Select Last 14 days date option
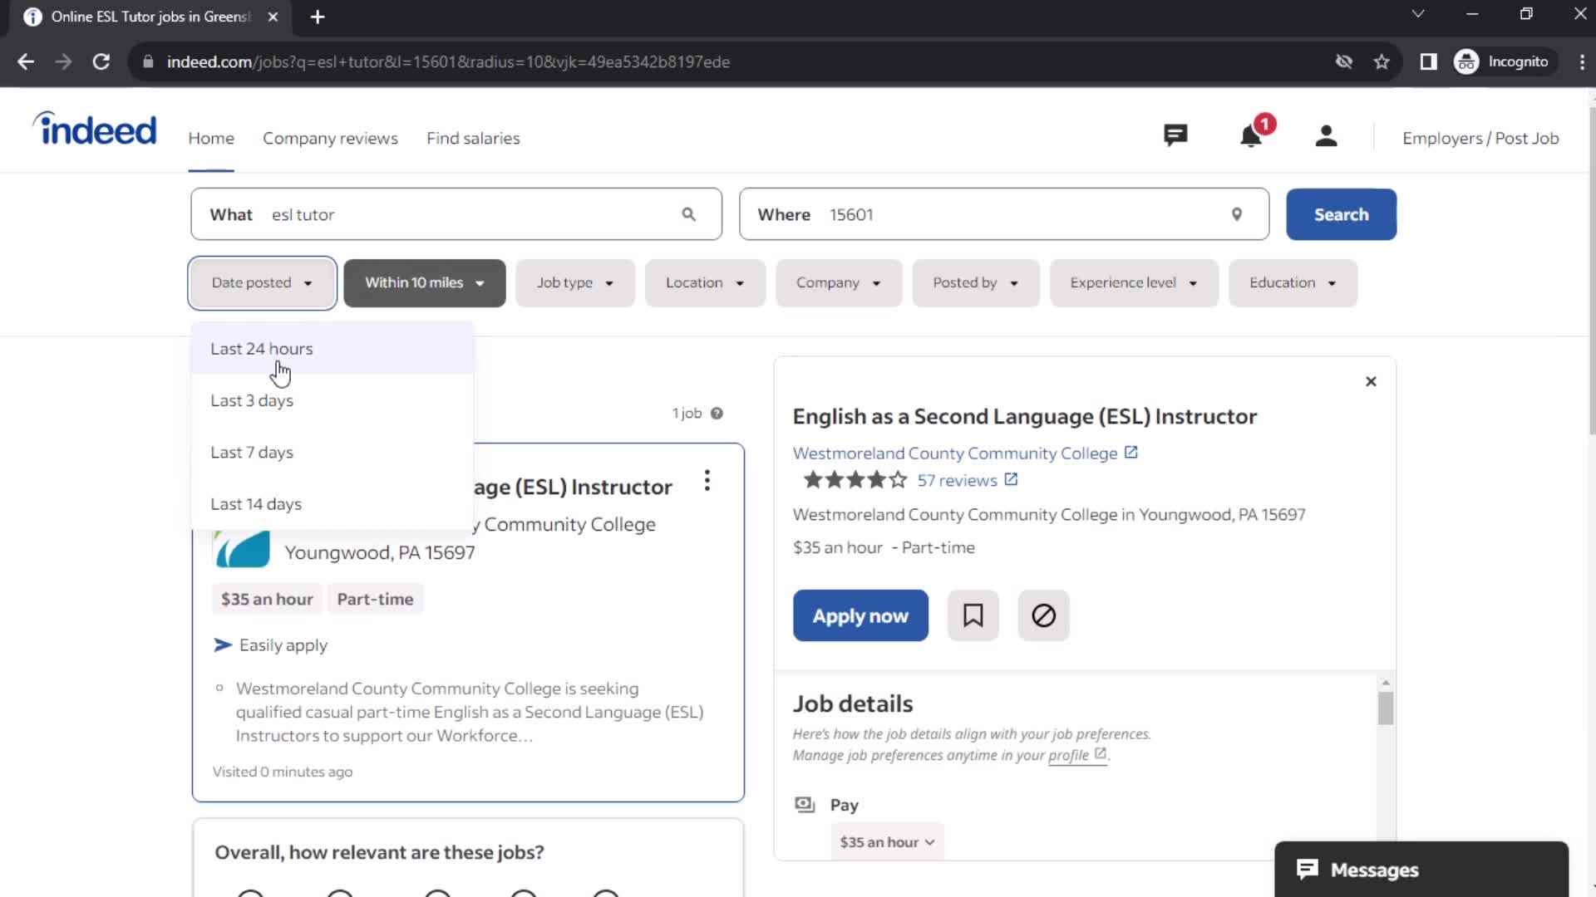The width and height of the screenshot is (1596, 897). 257,502
